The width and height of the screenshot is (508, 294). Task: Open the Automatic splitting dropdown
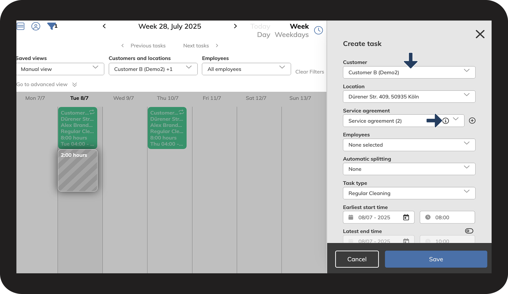409,169
